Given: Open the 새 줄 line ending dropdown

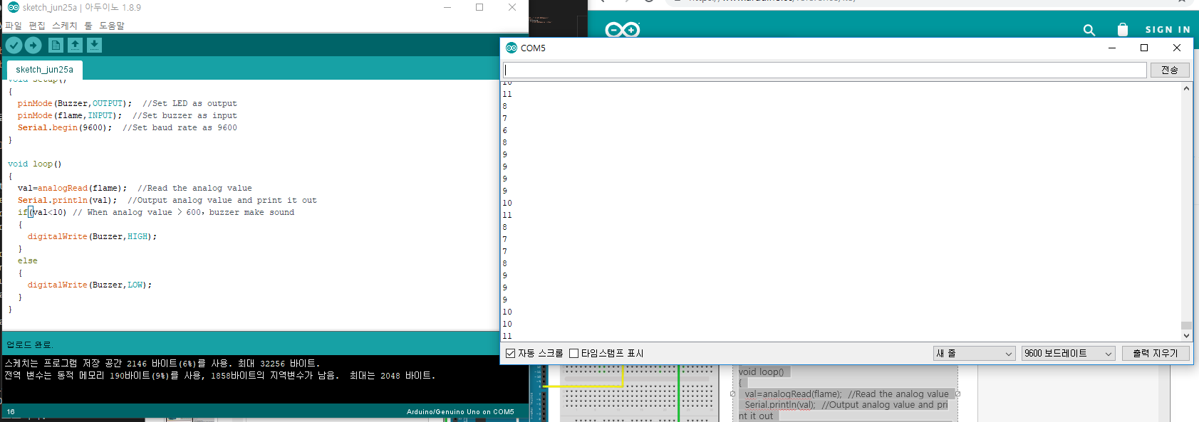Looking at the screenshot, I should point(974,354).
